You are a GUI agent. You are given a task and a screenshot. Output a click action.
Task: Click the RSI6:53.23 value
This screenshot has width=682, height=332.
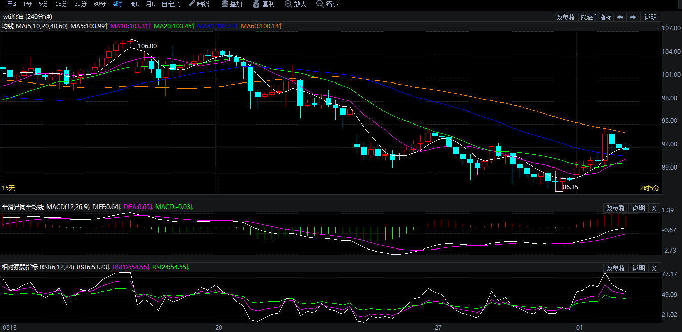[x=94, y=267]
